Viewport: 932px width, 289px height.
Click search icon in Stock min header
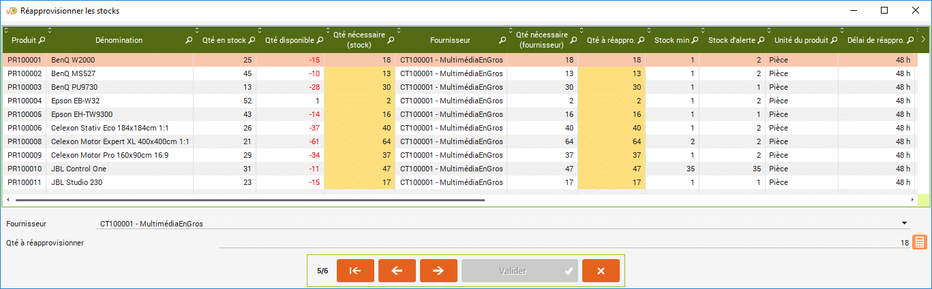click(694, 41)
